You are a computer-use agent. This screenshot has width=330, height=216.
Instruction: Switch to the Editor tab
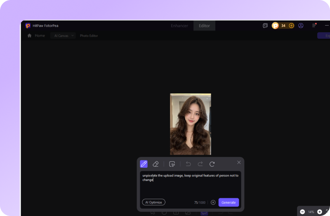coord(204,26)
